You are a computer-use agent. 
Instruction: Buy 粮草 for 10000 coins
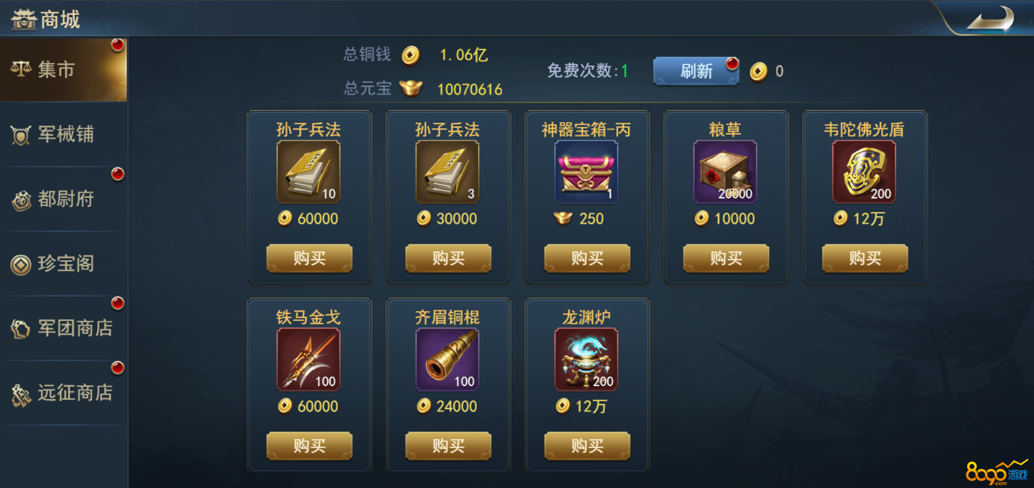pos(726,258)
